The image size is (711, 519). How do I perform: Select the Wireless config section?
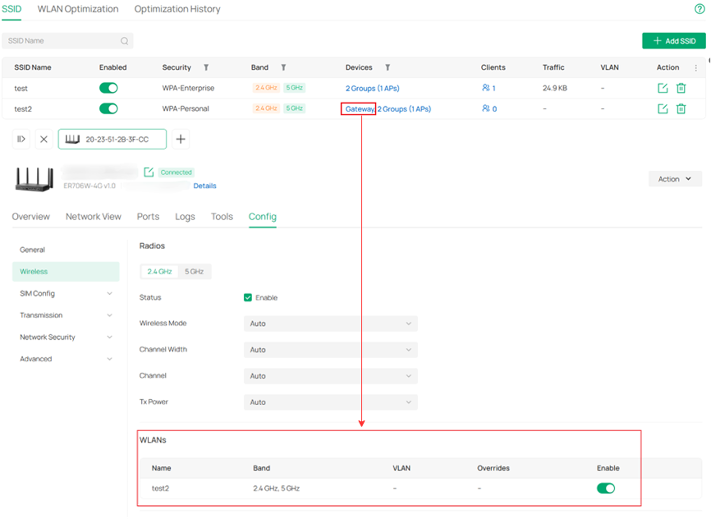tap(66, 272)
